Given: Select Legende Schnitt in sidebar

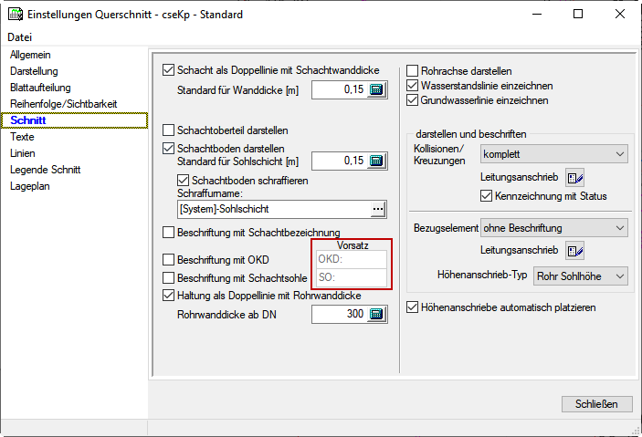Looking at the screenshot, I should (x=46, y=170).
